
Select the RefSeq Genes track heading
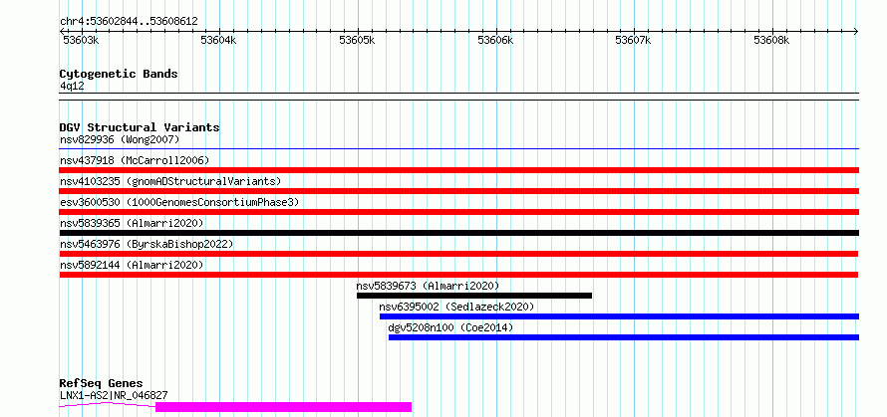point(102,384)
